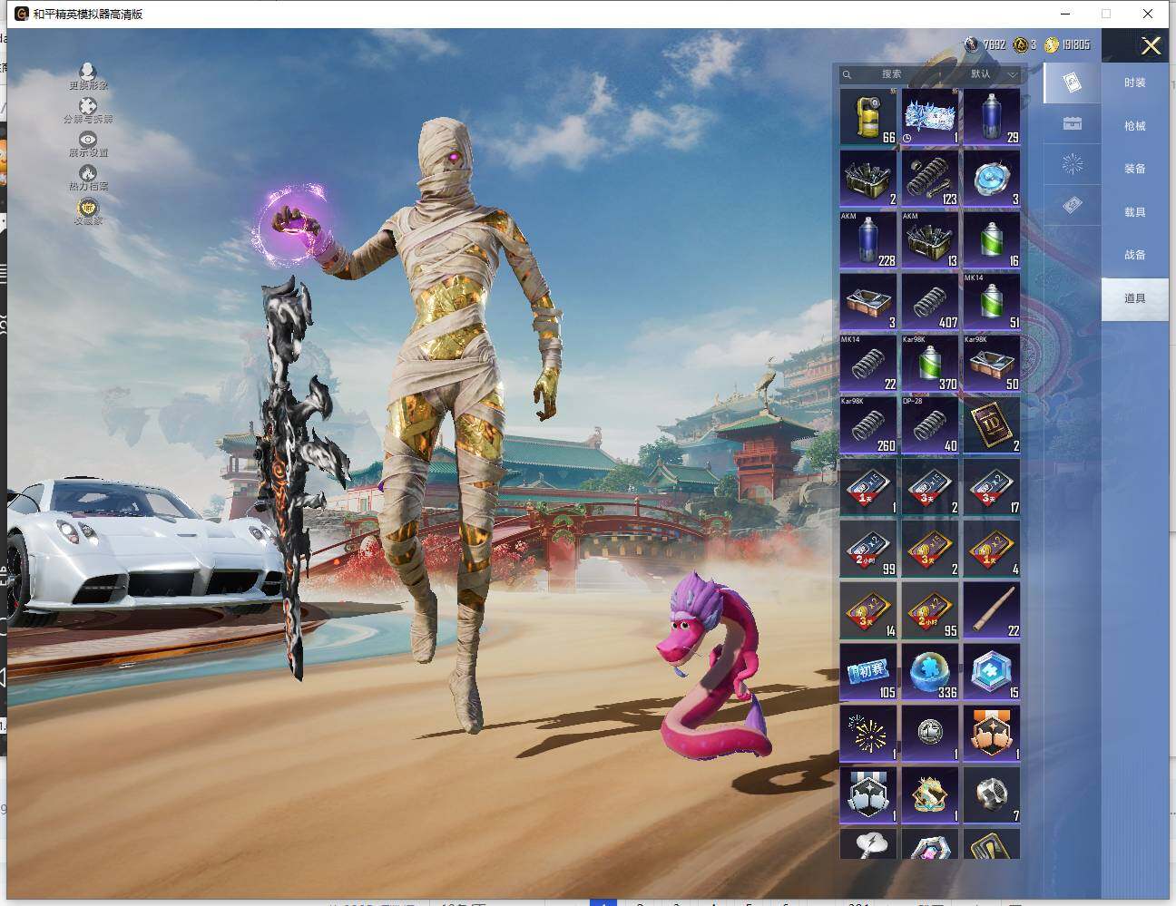The width and height of the screenshot is (1176, 906).
Task: Select the MK14 green spray can (51)
Action: [x=992, y=302]
